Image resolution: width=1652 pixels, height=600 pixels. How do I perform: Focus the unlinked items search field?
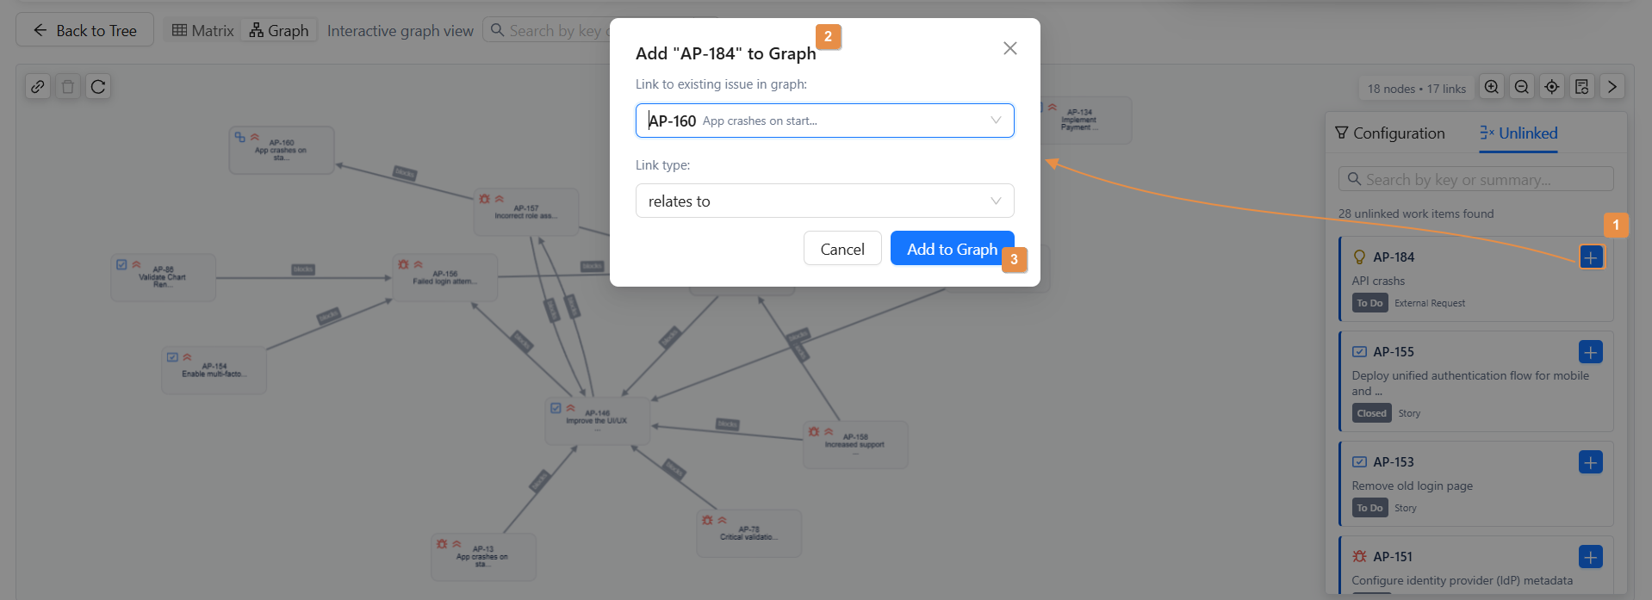[x=1476, y=179]
